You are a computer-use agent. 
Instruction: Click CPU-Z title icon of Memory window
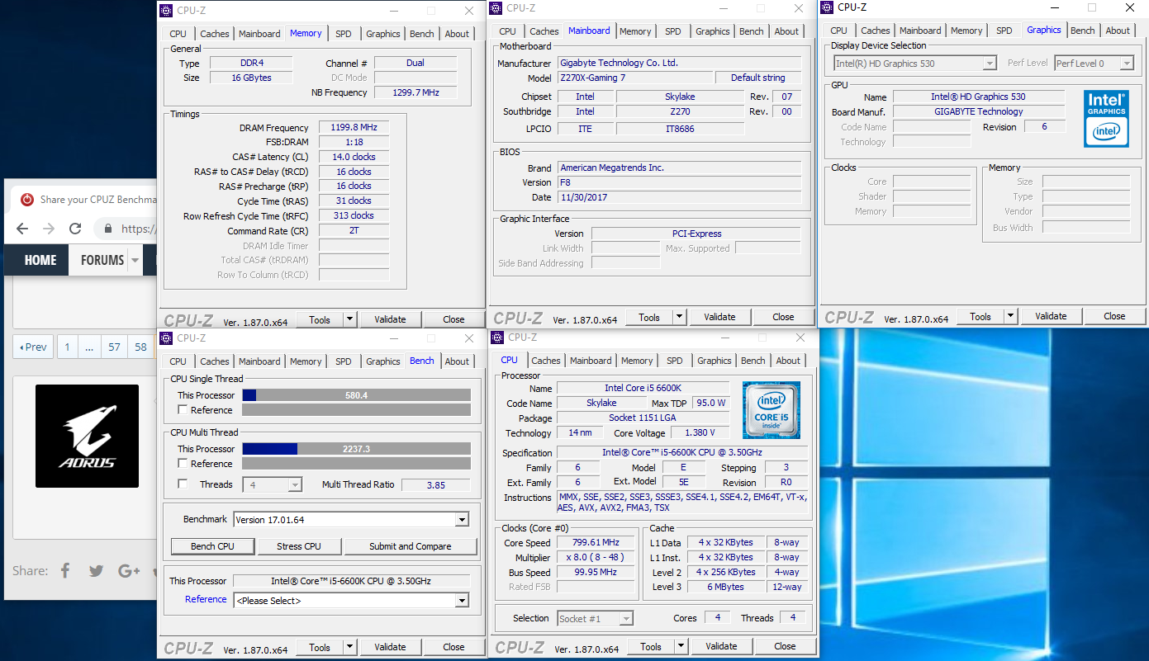coord(166,10)
